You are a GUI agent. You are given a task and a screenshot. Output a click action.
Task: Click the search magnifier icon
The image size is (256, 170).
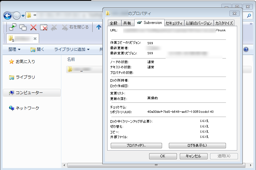(x=249, y=16)
